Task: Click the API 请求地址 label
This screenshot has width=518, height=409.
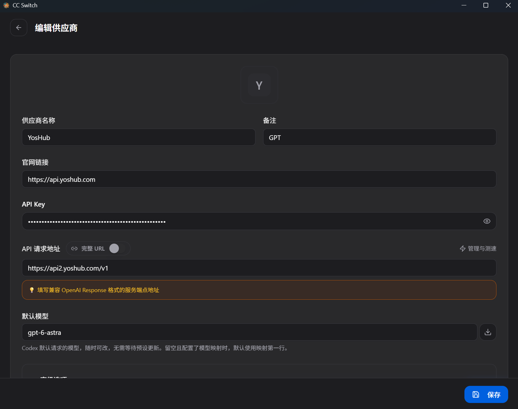Action: 41,249
